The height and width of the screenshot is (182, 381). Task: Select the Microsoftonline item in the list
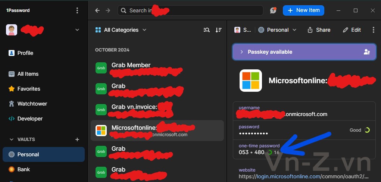pos(157,131)
